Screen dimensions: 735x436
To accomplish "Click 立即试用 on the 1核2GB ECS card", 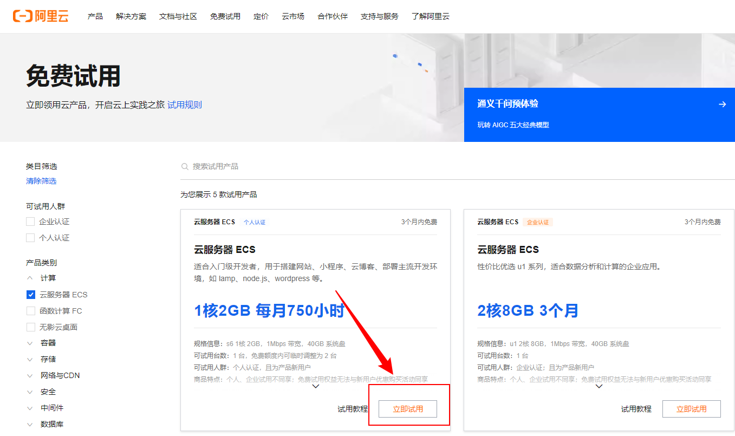I will pyautogui.click(x=409, y=409).
